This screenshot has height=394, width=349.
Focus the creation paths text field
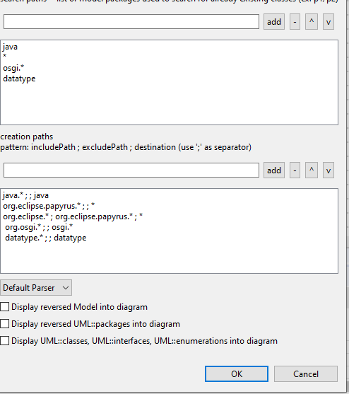tap(131, 170)
